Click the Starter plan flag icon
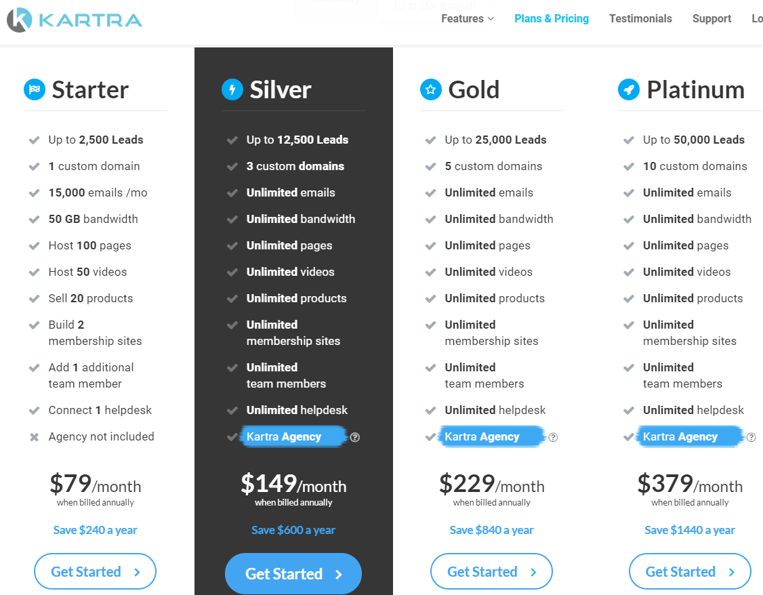This screenshot has width=763, height=595. (x=35, y=89)
